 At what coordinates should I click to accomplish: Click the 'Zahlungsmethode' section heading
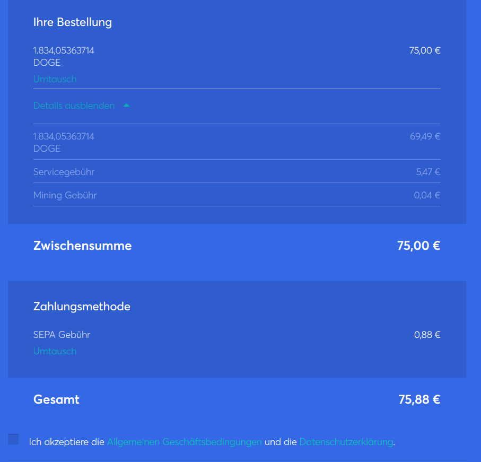pos(82,307)
